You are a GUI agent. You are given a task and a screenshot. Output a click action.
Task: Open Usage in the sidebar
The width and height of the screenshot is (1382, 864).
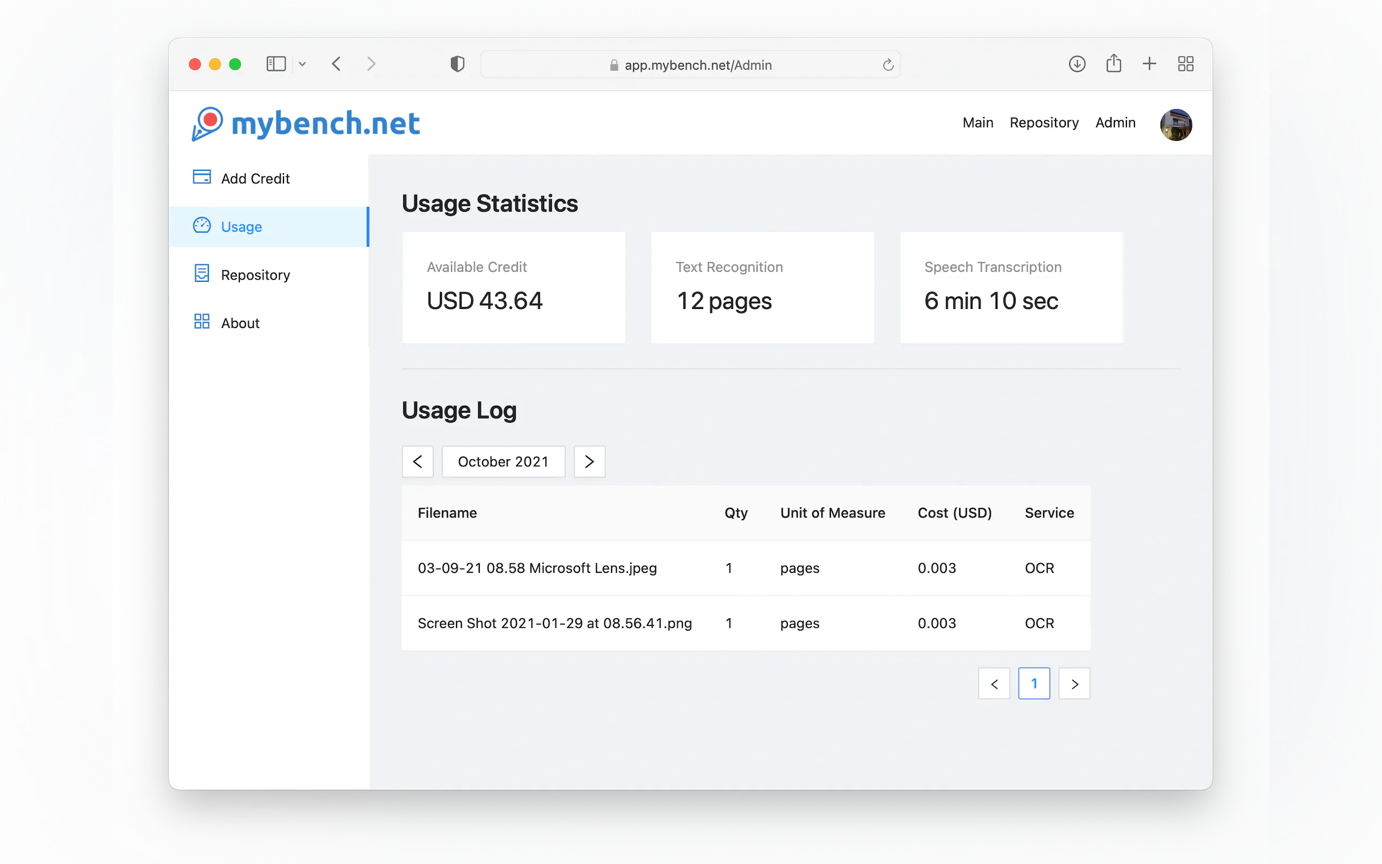pyautogui.click(x=241, y=227)
